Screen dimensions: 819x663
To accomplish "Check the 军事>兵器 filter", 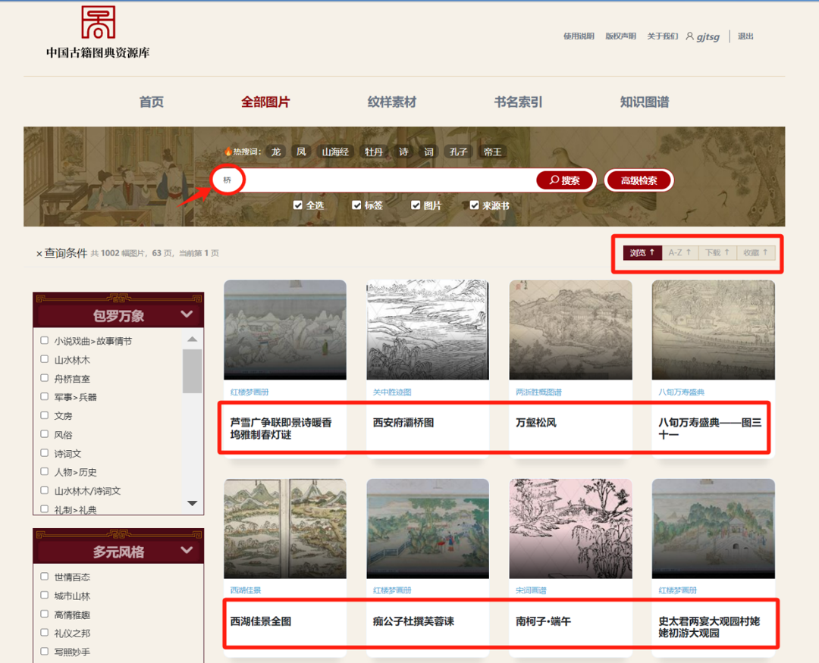I will [x=45, y=397].
